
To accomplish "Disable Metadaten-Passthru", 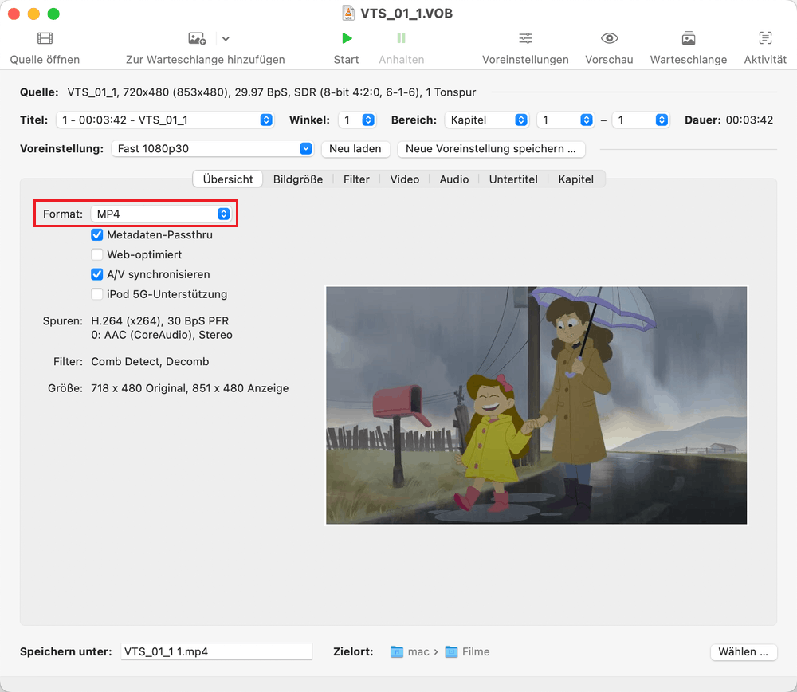I will point(97,234).
